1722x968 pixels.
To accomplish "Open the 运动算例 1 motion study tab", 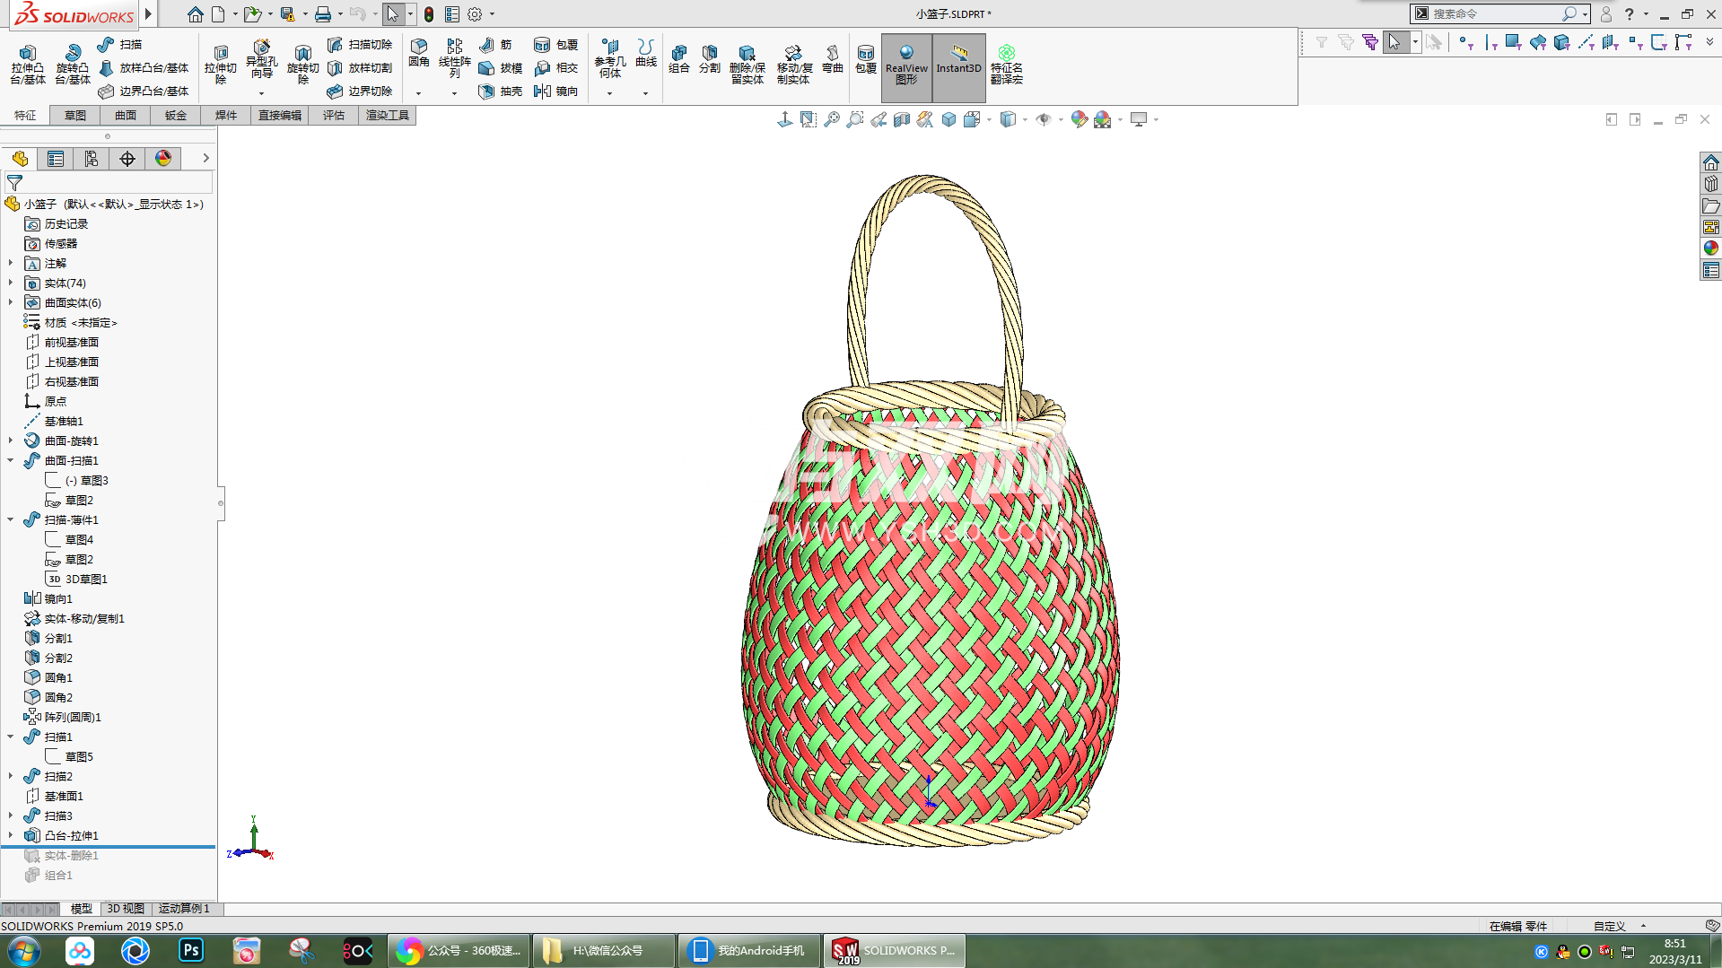I will tap(184, 909).
